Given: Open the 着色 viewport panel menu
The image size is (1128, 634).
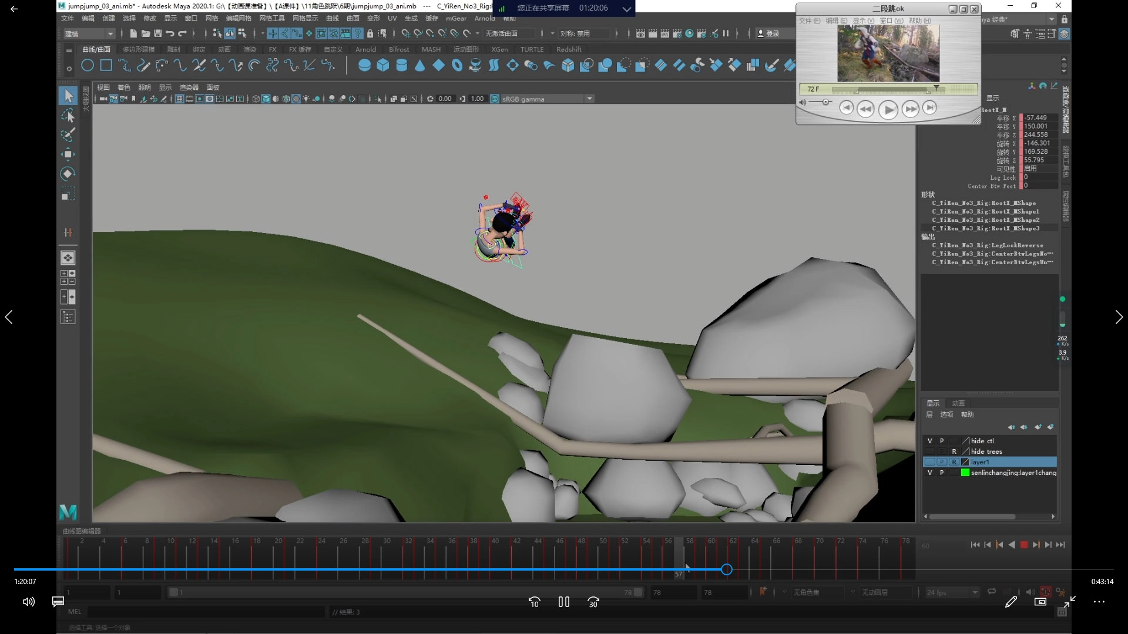Looking at the screenshot, I should pyautogui.click(x=123, y=87).
